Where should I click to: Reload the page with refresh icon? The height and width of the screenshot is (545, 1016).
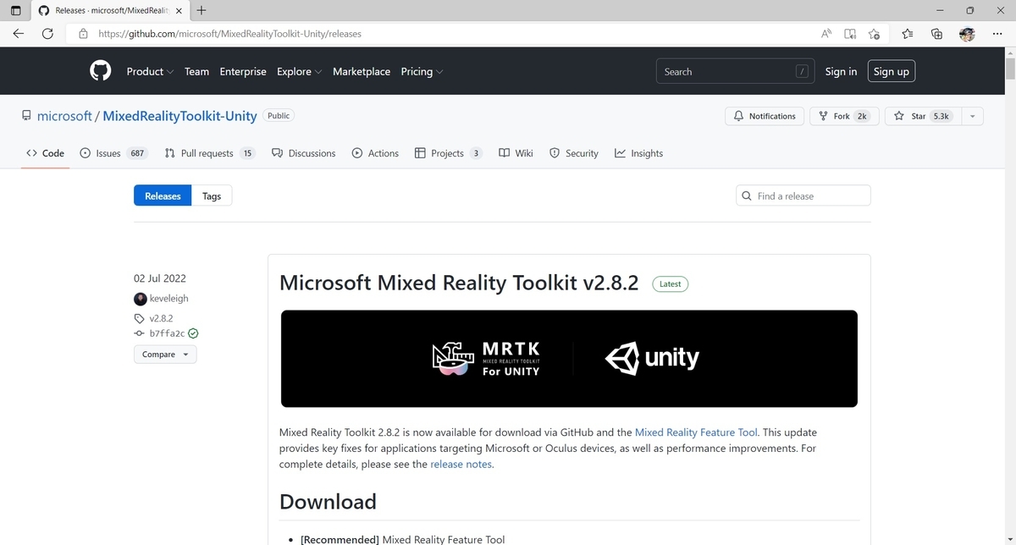tap(47, 34)
